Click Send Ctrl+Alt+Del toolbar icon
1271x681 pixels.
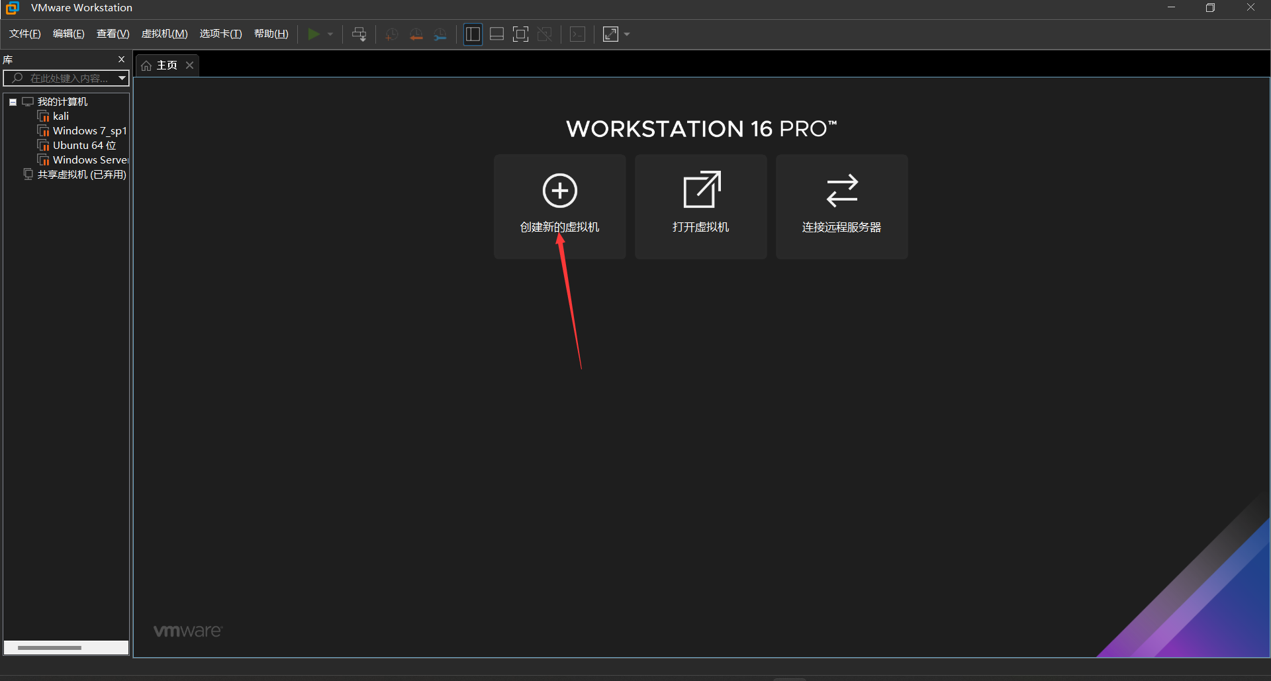[359, 34]
